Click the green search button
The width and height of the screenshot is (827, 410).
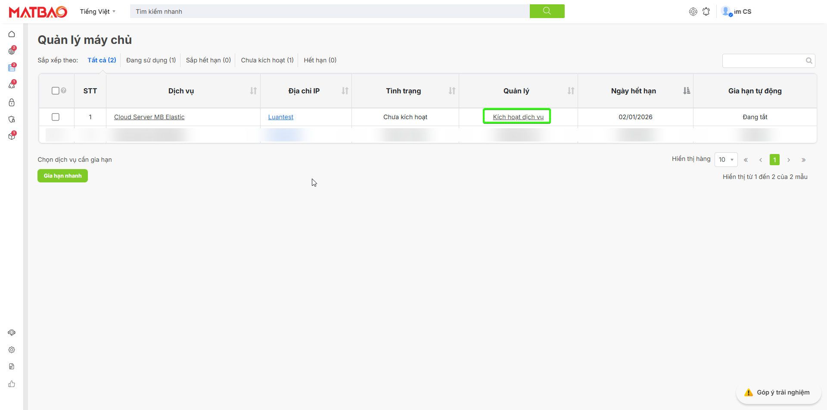[x=547, y=11]
